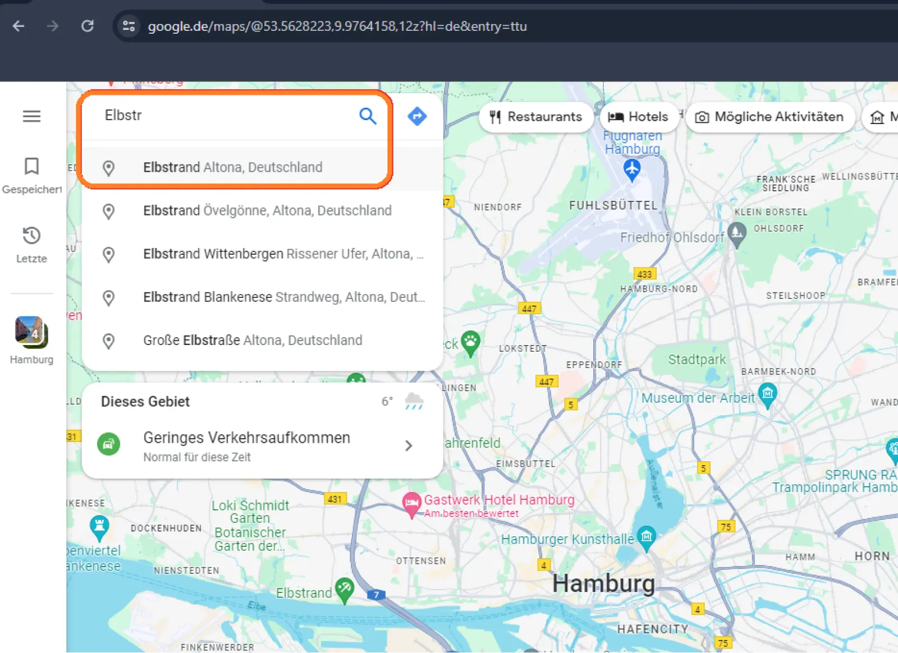Image resolution: width=898 pixels, height=653 pixels.
Task: Click pin icon beside Elbstrand Övelgönne
Action: tap(108, 211)
